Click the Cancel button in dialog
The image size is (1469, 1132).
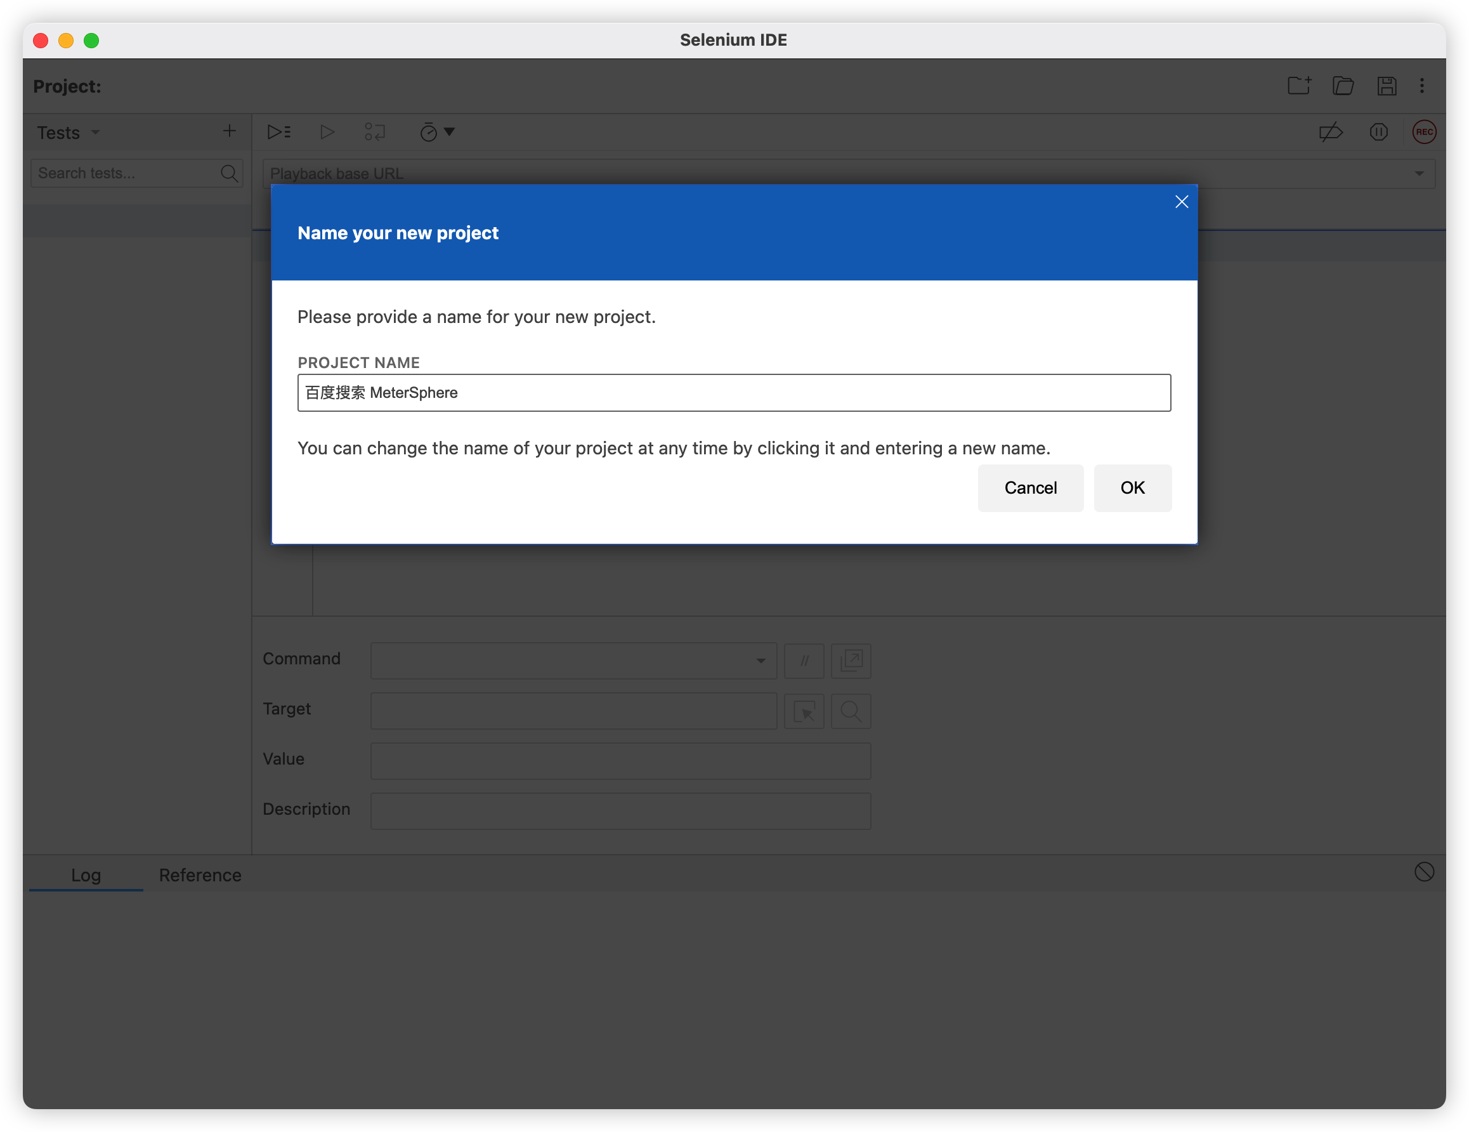point(1031,488)
